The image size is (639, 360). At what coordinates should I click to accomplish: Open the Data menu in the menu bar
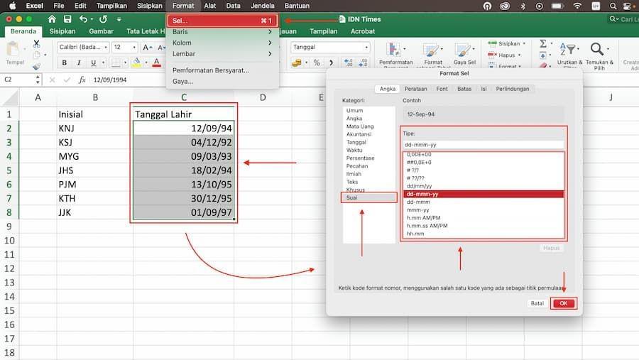[x=233, y=6]
